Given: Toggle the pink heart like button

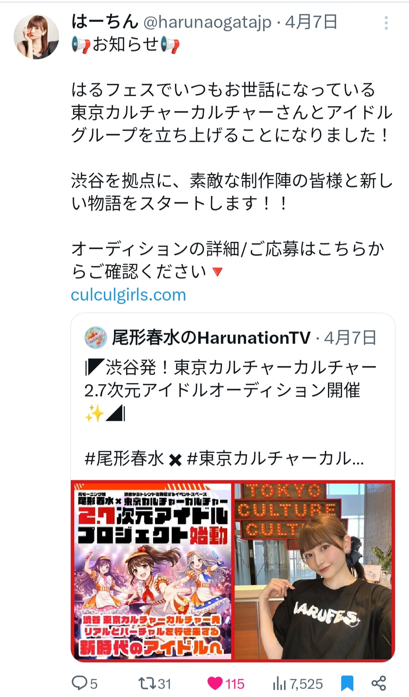Looking at the screenshot, I should pyautogui.click(x=215, y=683).
